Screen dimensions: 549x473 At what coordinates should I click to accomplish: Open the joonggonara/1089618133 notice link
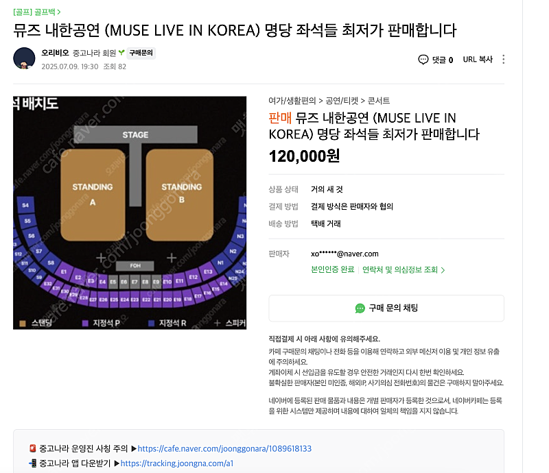224,448
